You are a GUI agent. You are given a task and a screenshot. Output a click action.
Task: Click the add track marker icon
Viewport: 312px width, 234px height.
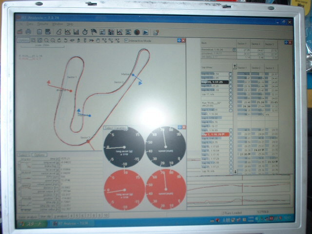[x=104, y=40]
